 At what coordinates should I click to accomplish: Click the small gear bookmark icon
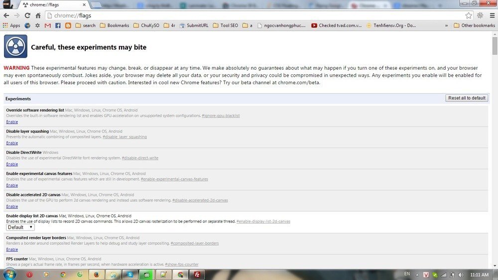click(x=37, y=25)
